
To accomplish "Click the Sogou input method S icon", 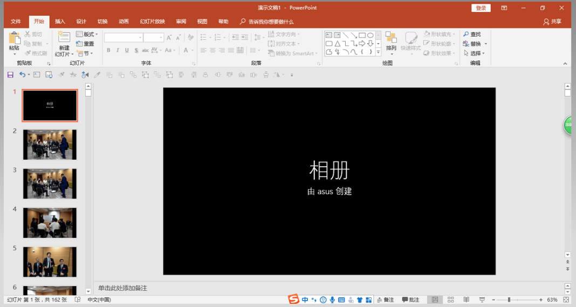I will coord(293,299).
